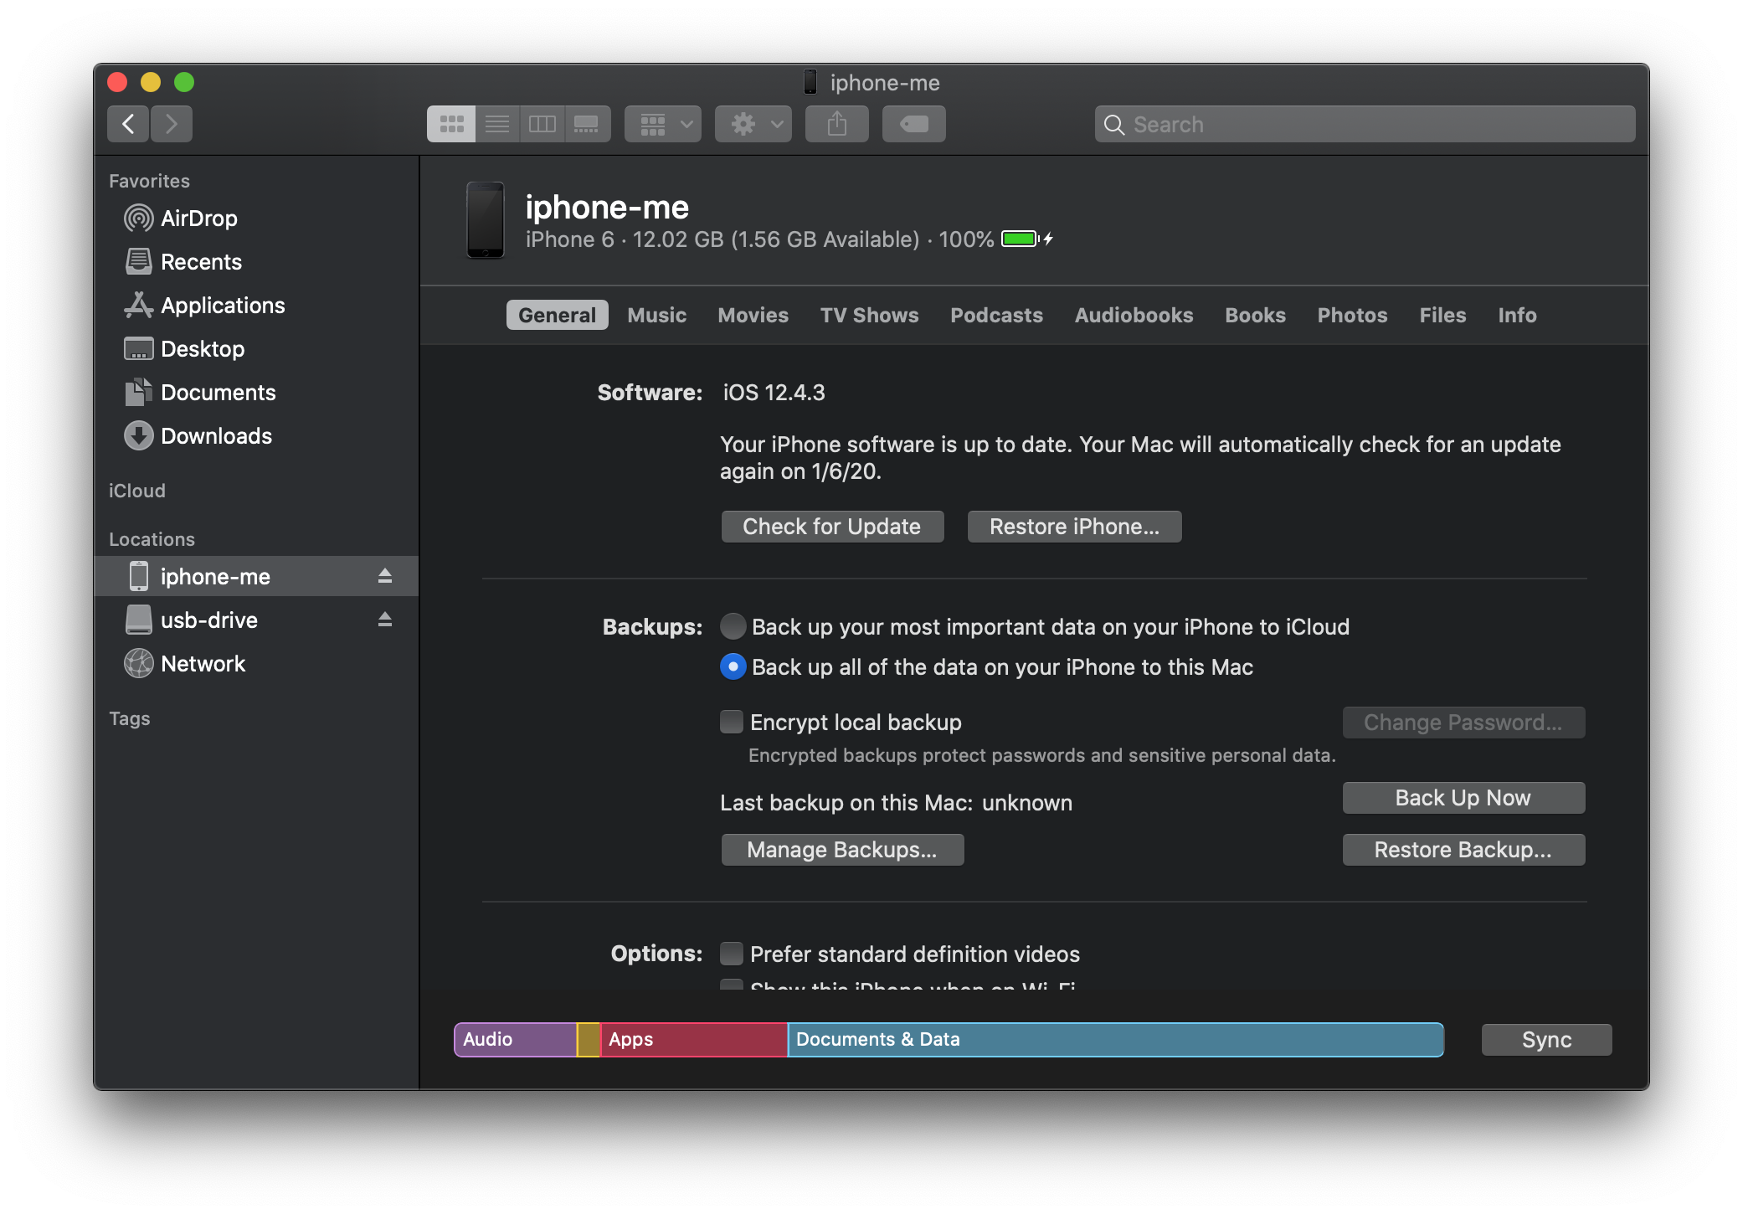Viewport: 1743px width, 1214px height.
Task: Click Check for Update button
Action: click(829, 524)
